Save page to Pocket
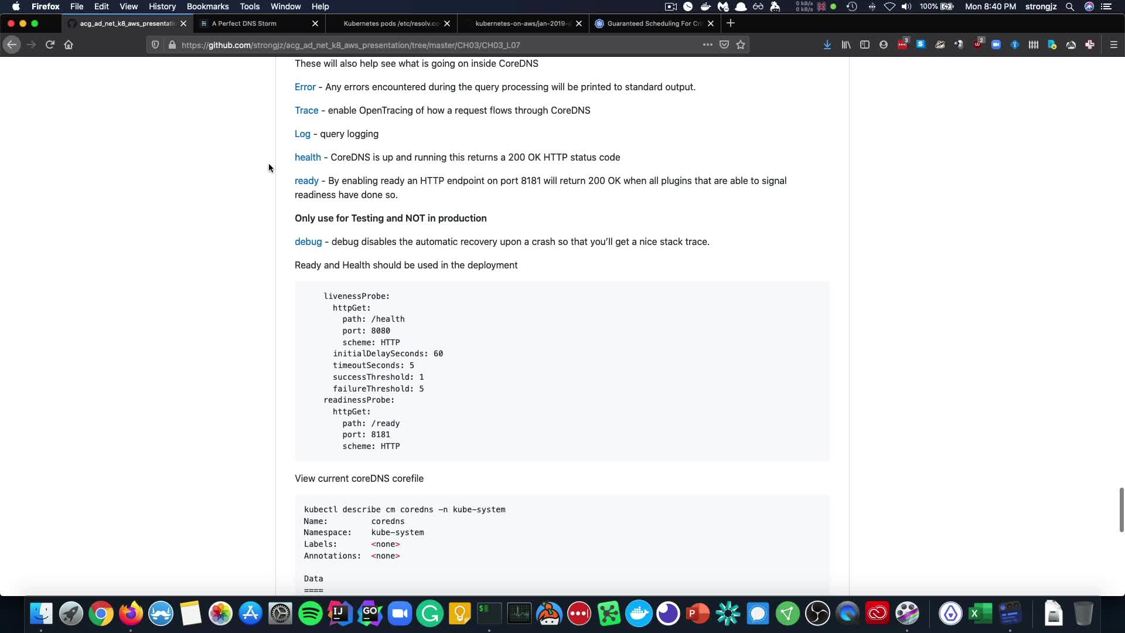The width and height of the screenshot is (1125, 633). [x=724, y=45]
